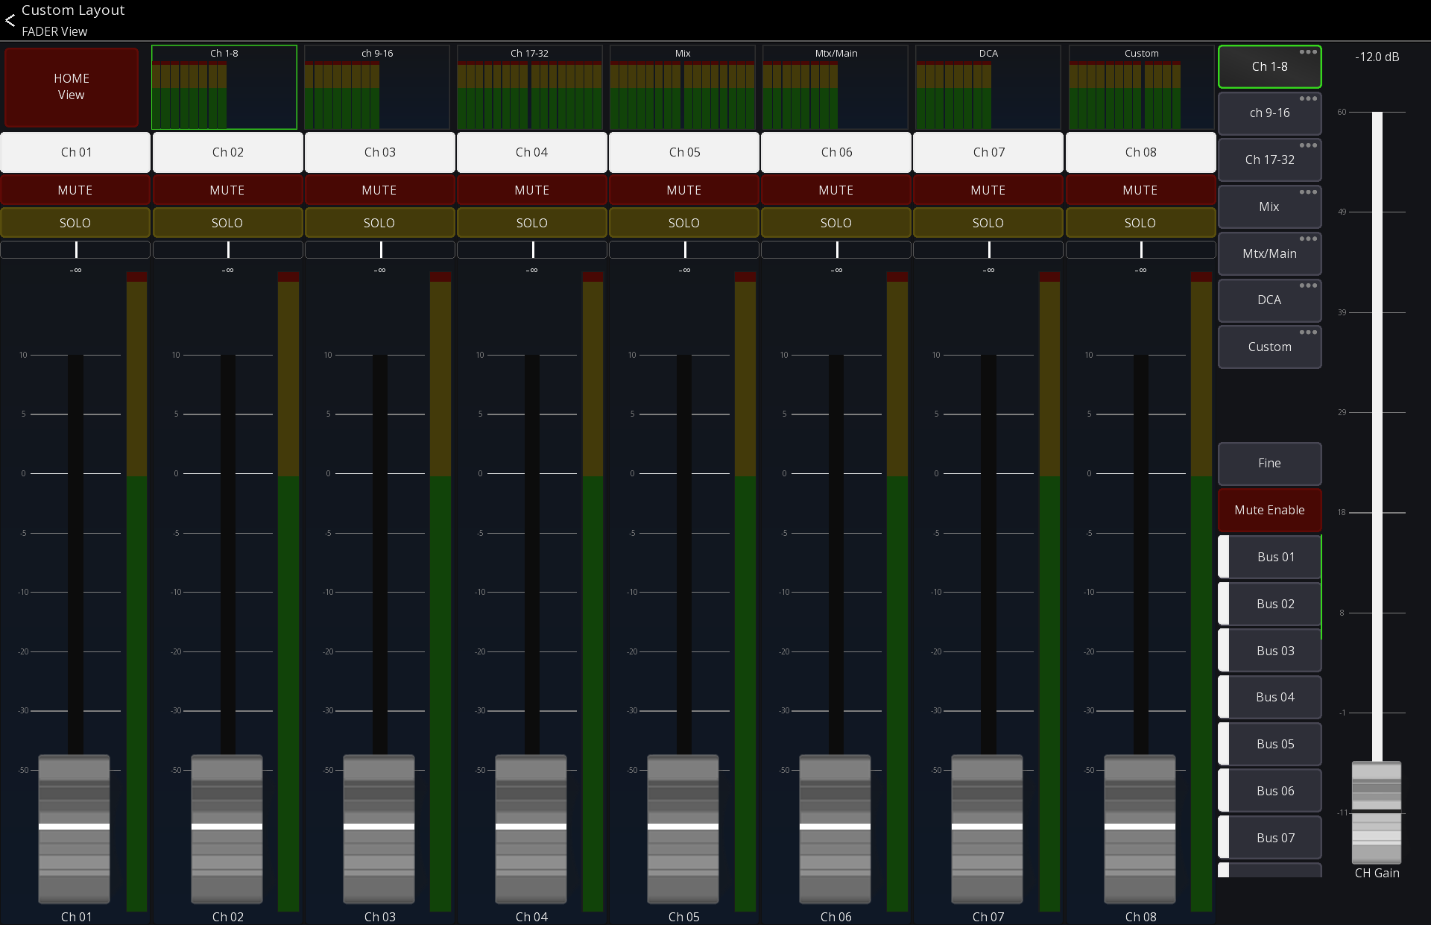Open options dots on Mix layer button
Screen dimensions: 1431x925
coord(1308,192)
